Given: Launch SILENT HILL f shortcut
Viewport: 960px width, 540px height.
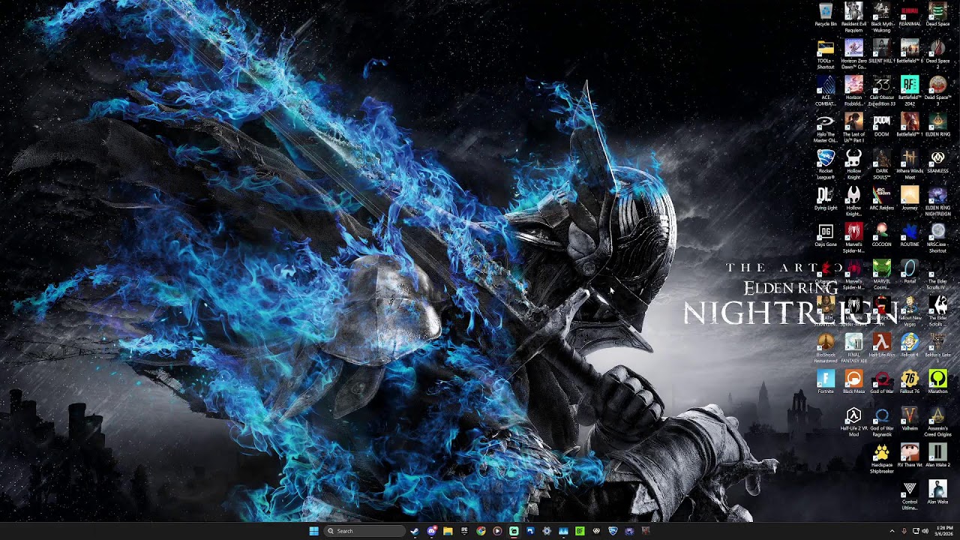Looking at the screenshot, I should click(882, 51).
